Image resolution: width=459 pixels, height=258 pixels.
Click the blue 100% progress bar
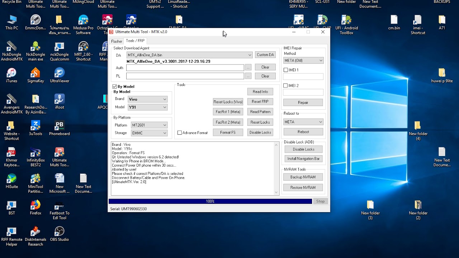(x=210, y=201)
